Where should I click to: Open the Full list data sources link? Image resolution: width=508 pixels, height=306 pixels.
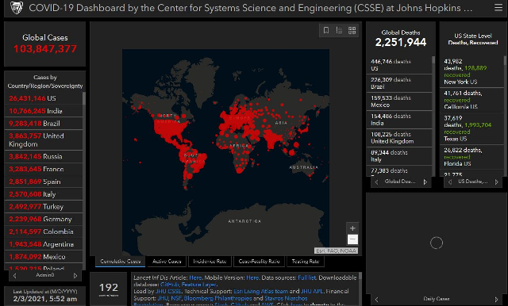(x=307, y=277)
